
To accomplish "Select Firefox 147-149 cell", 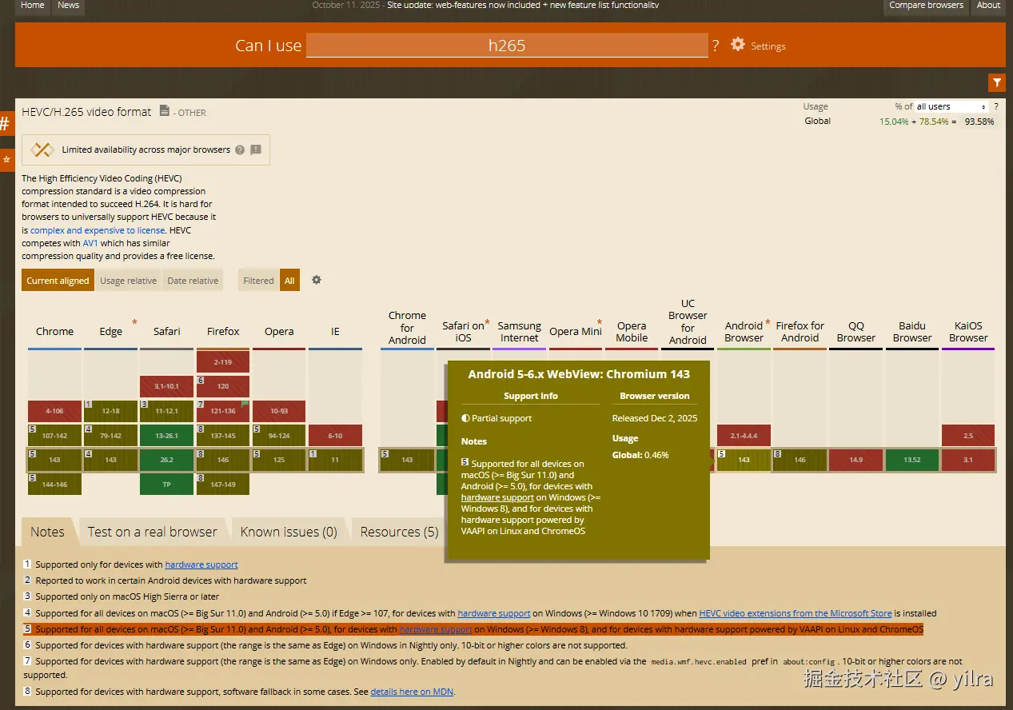I will point(223,484).
